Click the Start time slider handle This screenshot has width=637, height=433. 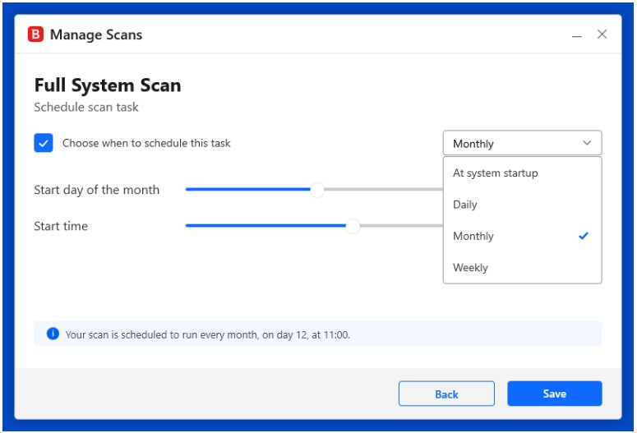pos(353,226)
